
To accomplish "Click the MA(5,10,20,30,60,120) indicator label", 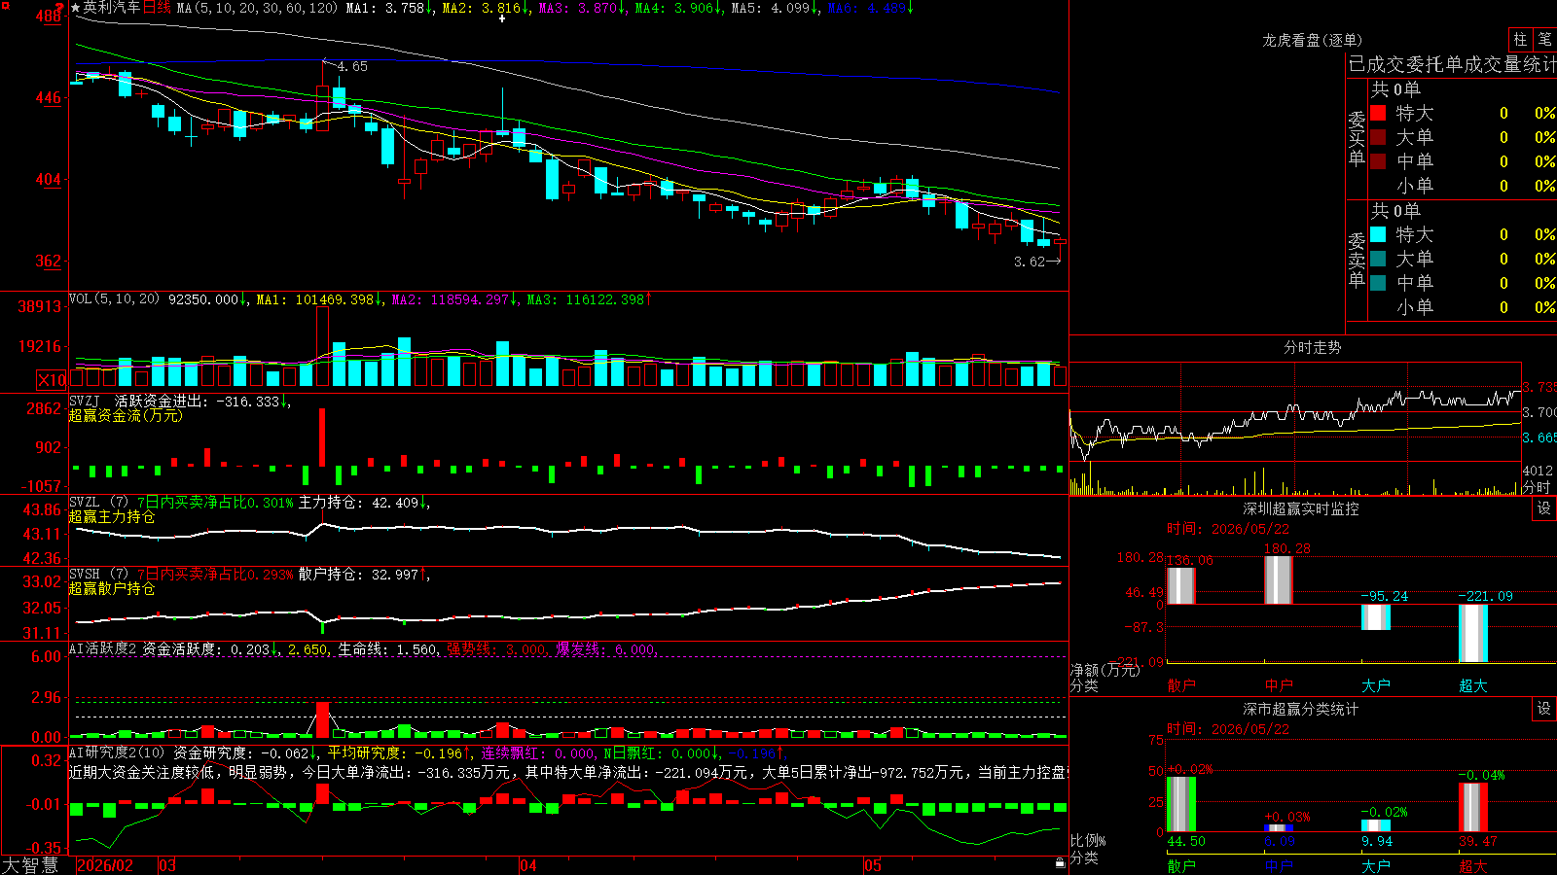I will click(x=257, y=8).
